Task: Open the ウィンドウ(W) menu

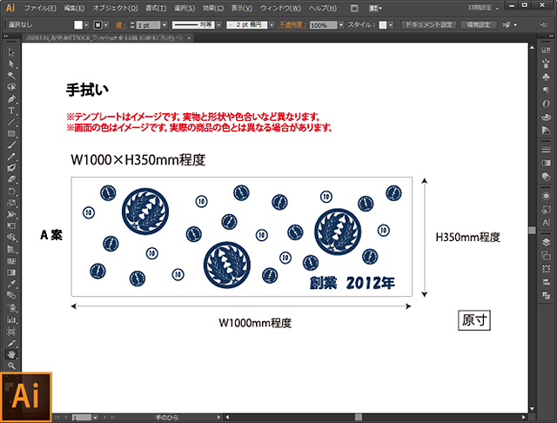Action: [x=279, y=8]
